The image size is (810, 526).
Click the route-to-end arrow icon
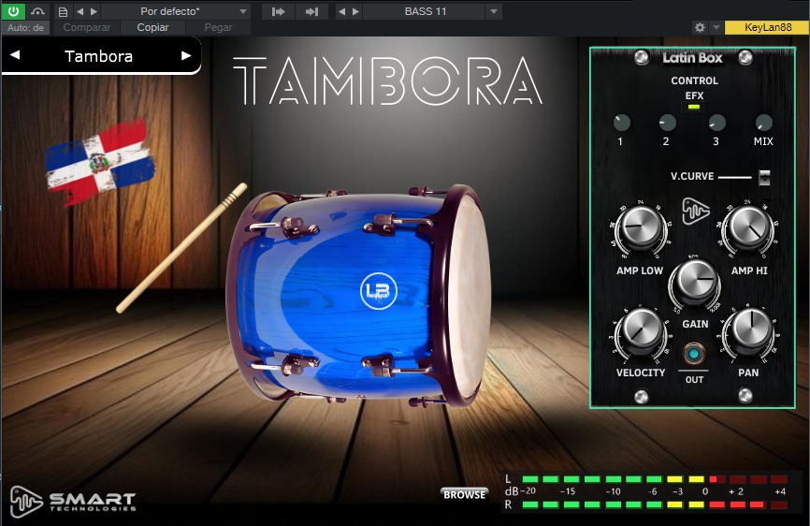(311, 11)
